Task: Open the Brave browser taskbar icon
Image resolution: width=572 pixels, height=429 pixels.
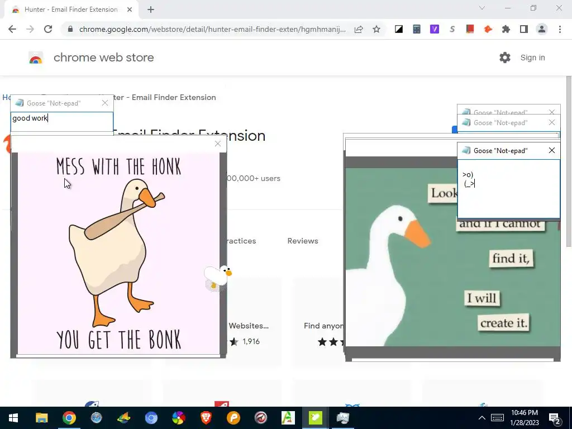Action: 206,418
